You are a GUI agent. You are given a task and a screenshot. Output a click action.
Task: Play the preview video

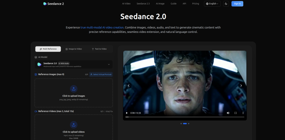point(127,113)
